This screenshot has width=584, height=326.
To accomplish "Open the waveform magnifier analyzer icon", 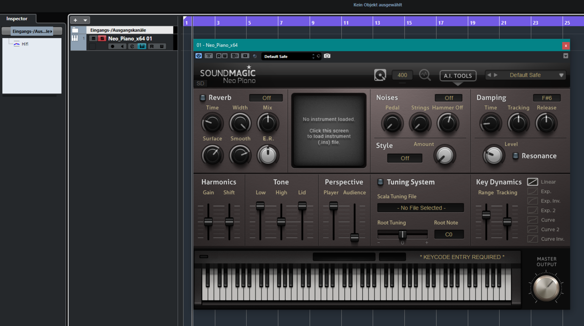I will [x=425, y=75].
